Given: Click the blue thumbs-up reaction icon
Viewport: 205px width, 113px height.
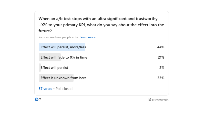Looking at the screenshot, I should tap(36, 100).
